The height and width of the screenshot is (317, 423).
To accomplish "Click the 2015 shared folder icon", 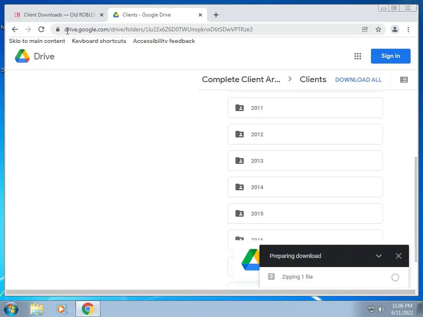I will point(240,213).
